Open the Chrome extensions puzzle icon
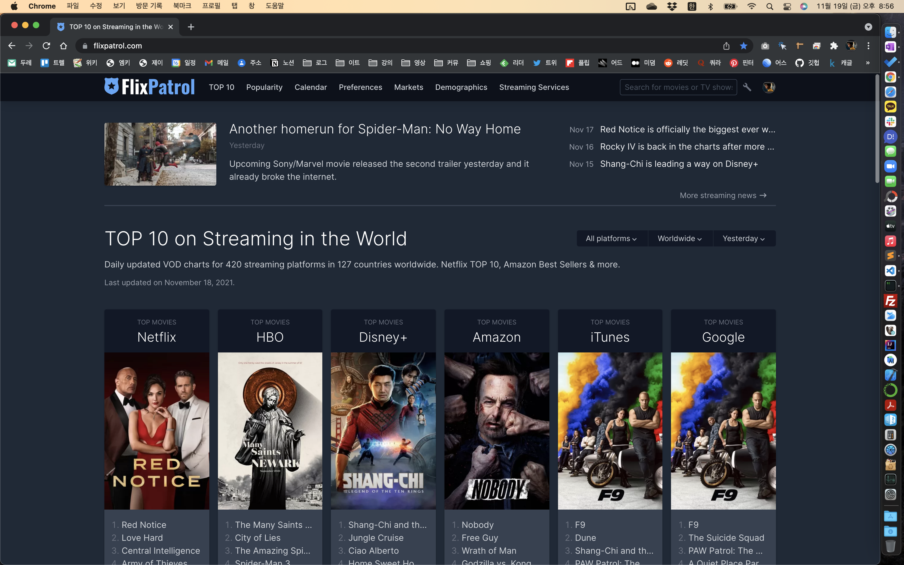 [x=834, y=45]
